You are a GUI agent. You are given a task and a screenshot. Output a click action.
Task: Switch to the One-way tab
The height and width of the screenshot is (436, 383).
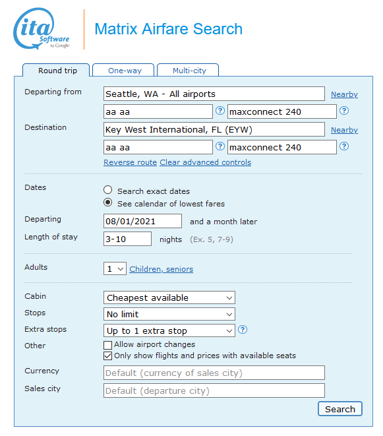tap(123, 71)
